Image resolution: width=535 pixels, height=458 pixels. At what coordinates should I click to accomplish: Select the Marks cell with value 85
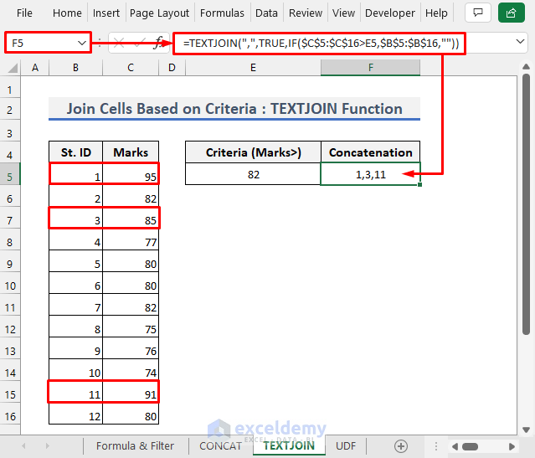(x=131, y=218)
